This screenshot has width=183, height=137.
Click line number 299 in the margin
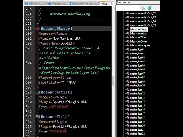pyautogui.click(x=29, y=29)
